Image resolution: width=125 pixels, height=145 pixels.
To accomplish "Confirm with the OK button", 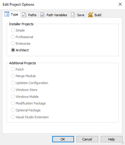I will coord(63,139).
